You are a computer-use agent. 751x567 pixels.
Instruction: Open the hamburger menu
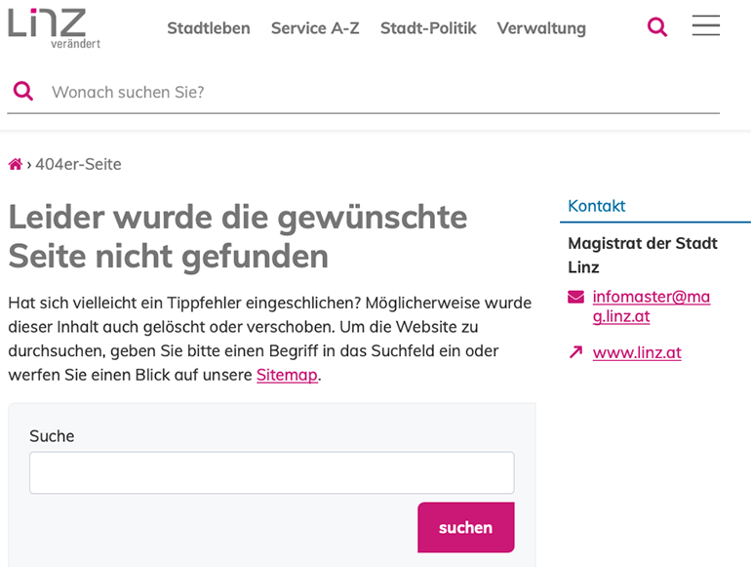[705, 26]
